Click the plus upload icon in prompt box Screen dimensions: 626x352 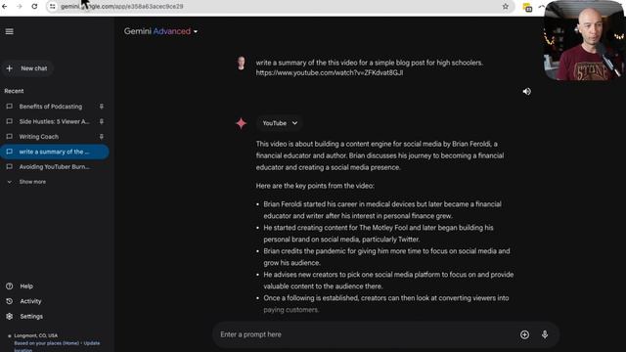coord(524,334)
